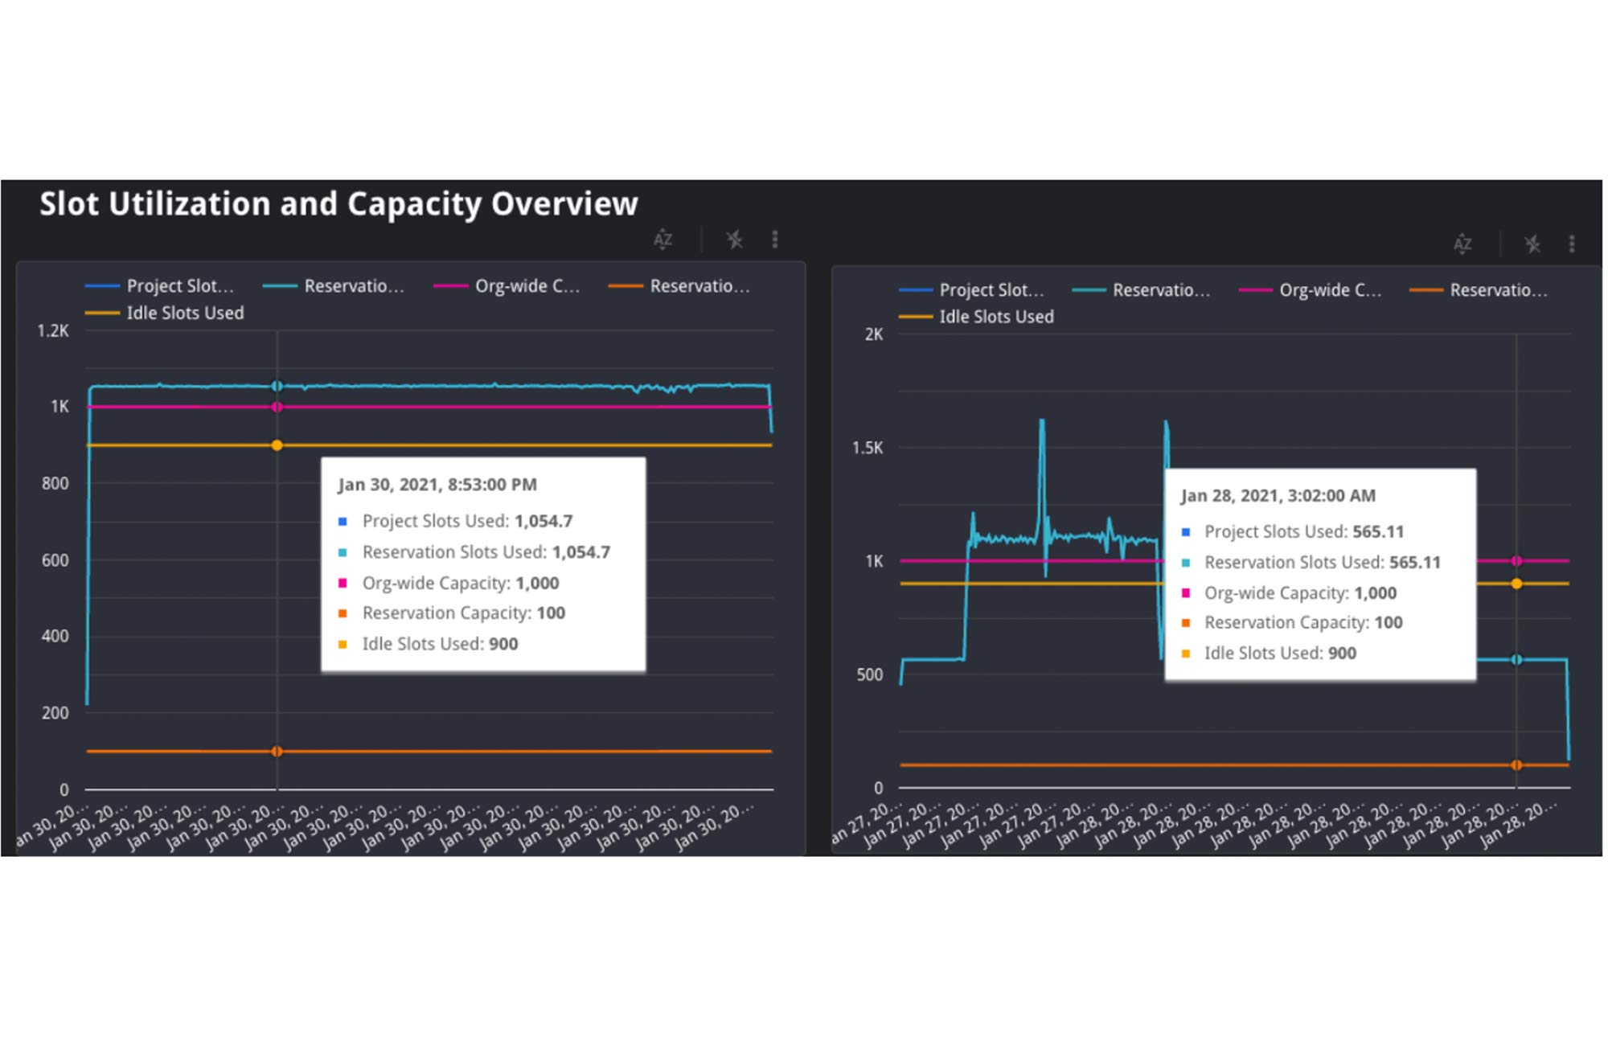1608x1041 pixels.
Task: Toggle Idle Slots Used legend in left chart
Action: 164,314
